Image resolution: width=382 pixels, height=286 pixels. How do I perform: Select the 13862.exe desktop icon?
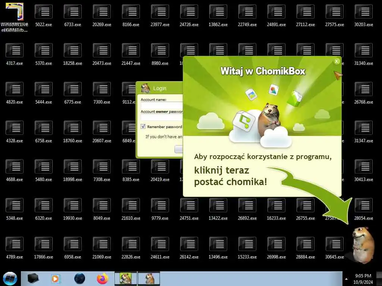[218, 16]
